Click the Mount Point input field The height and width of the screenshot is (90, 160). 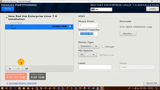[88, 25]
